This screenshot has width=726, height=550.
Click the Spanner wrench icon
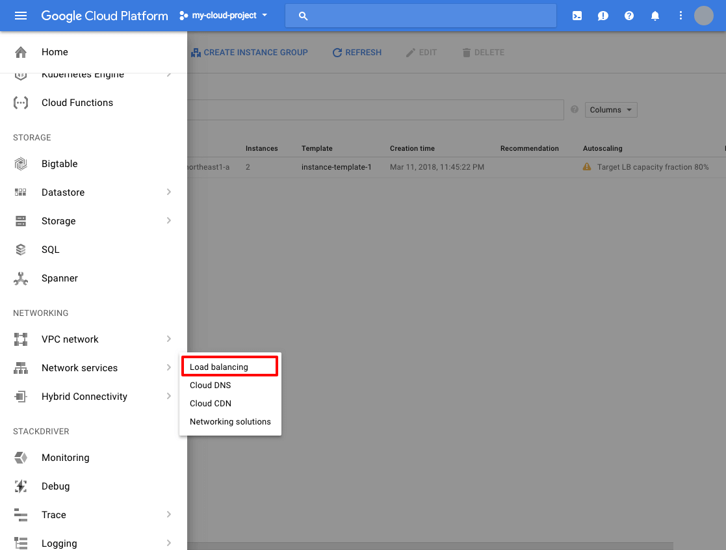21,278
